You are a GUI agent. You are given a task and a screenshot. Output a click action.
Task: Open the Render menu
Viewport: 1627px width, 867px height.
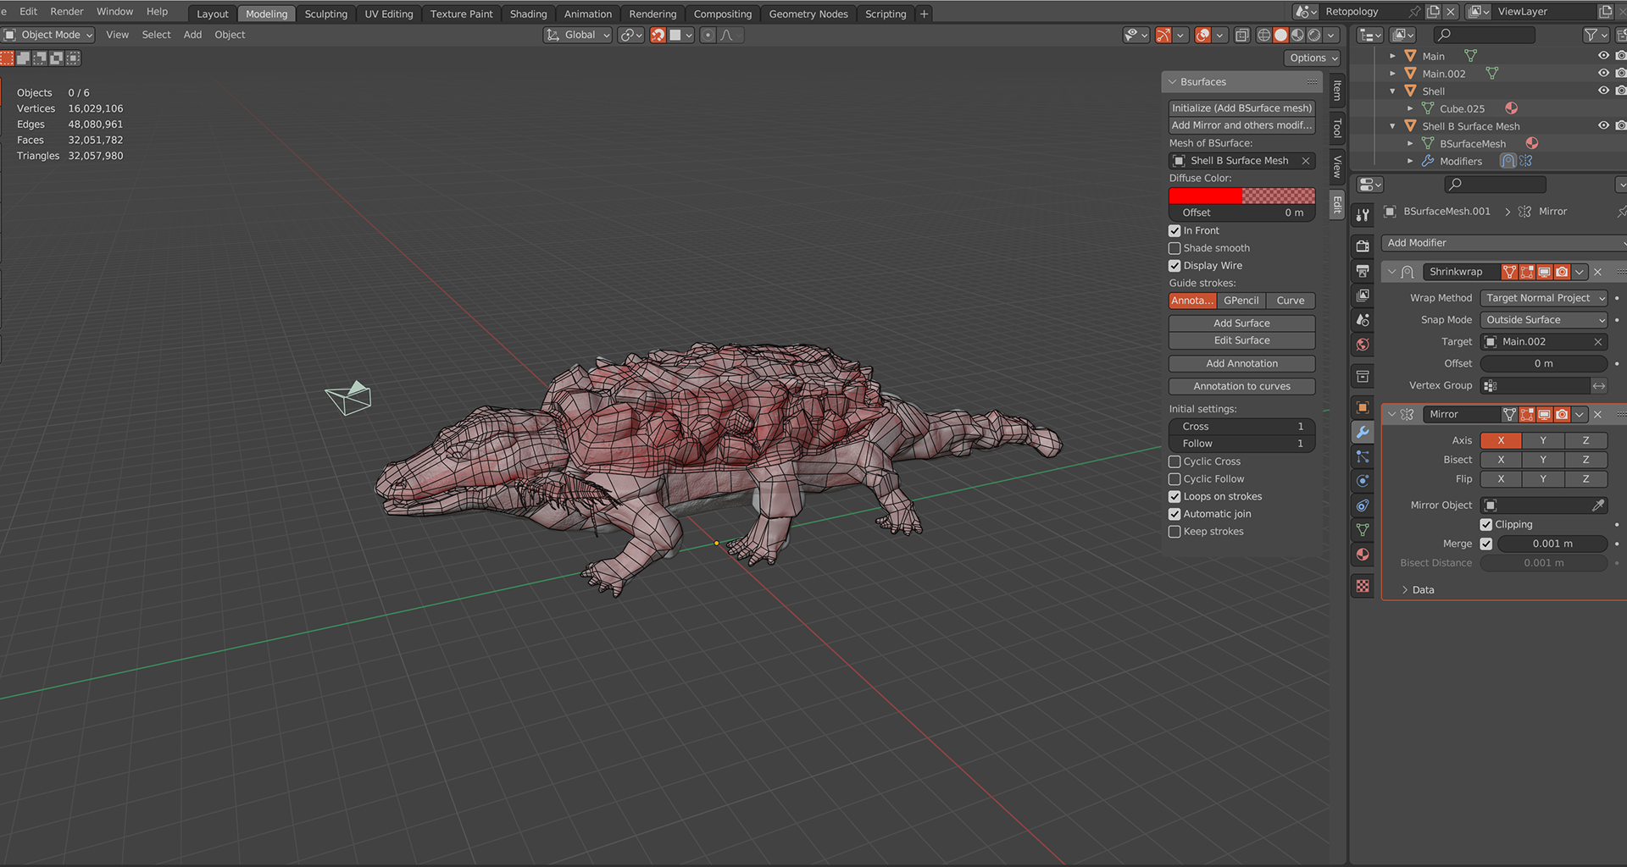click(x=67, y=12)
